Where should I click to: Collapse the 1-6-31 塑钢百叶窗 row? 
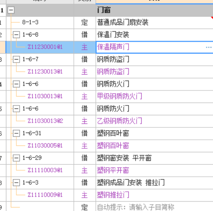[16, 133]
